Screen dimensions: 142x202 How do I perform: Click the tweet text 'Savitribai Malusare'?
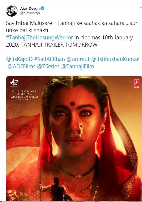tap(29, 23)
